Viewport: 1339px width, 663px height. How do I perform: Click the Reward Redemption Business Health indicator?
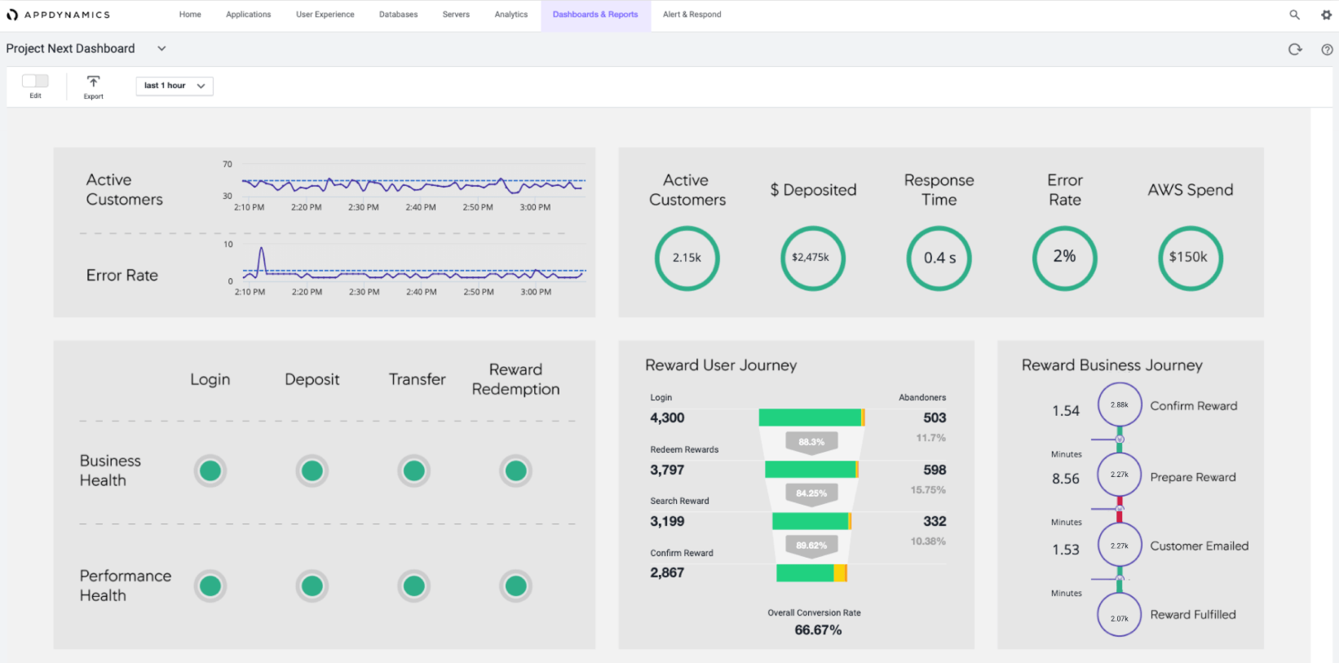[x=515, y=471]
